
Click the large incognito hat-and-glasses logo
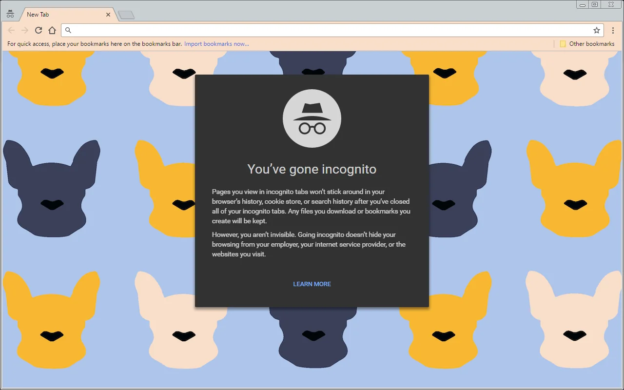[x=312, y=118]
